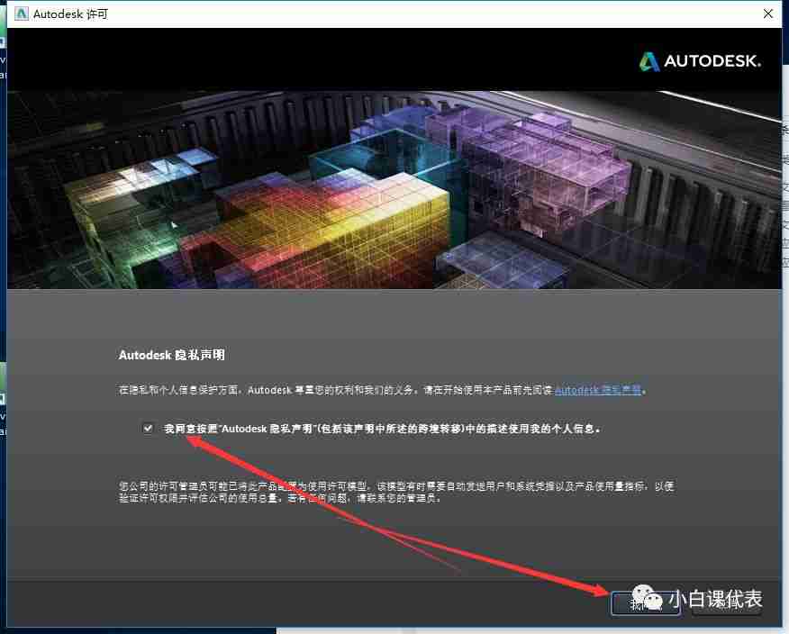Click the taskbar sliver at the bottom edge
Image resolution: width=789 pixels, height=634 pixels.
394,631
